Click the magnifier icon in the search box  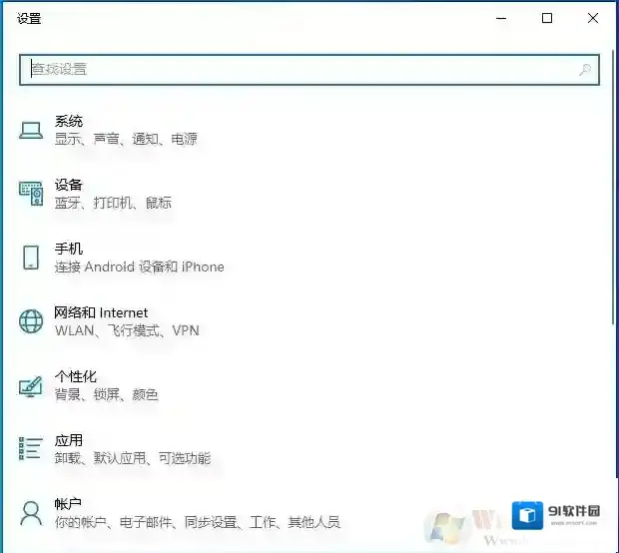[x=585, y=70]
